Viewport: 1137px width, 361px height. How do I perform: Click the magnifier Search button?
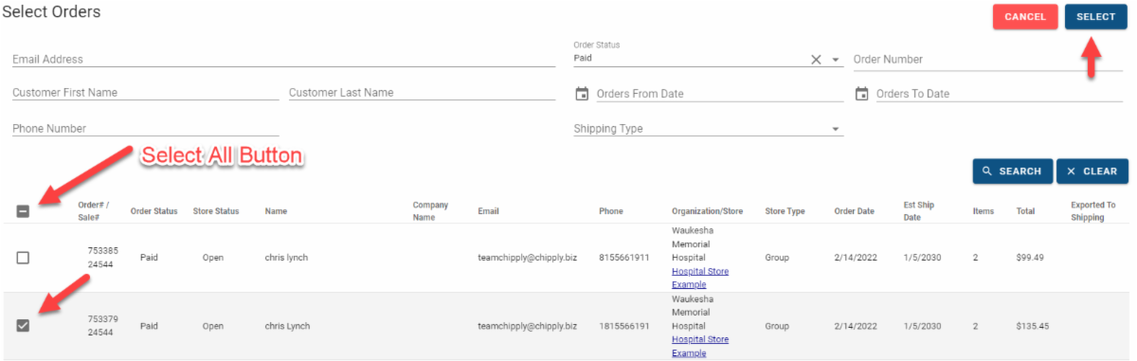click(x=1012, y=171)
